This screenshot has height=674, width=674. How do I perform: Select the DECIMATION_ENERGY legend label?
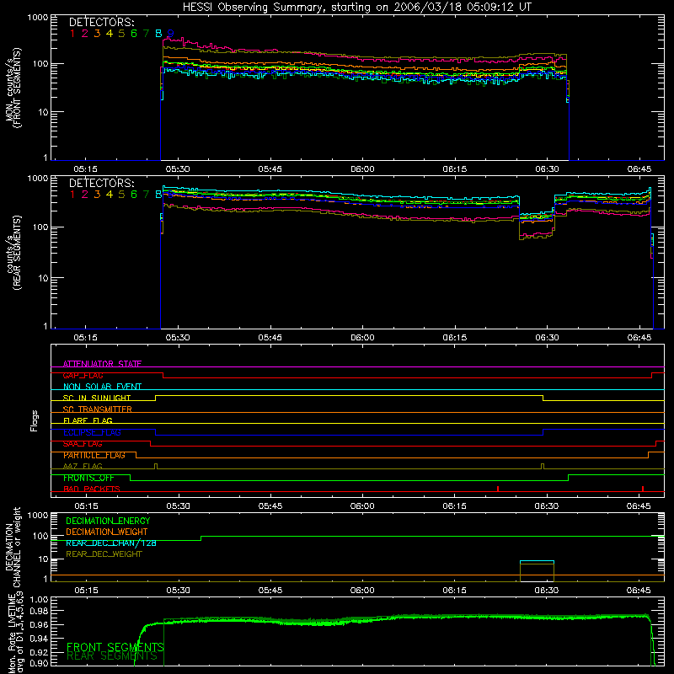coord(108,521)
